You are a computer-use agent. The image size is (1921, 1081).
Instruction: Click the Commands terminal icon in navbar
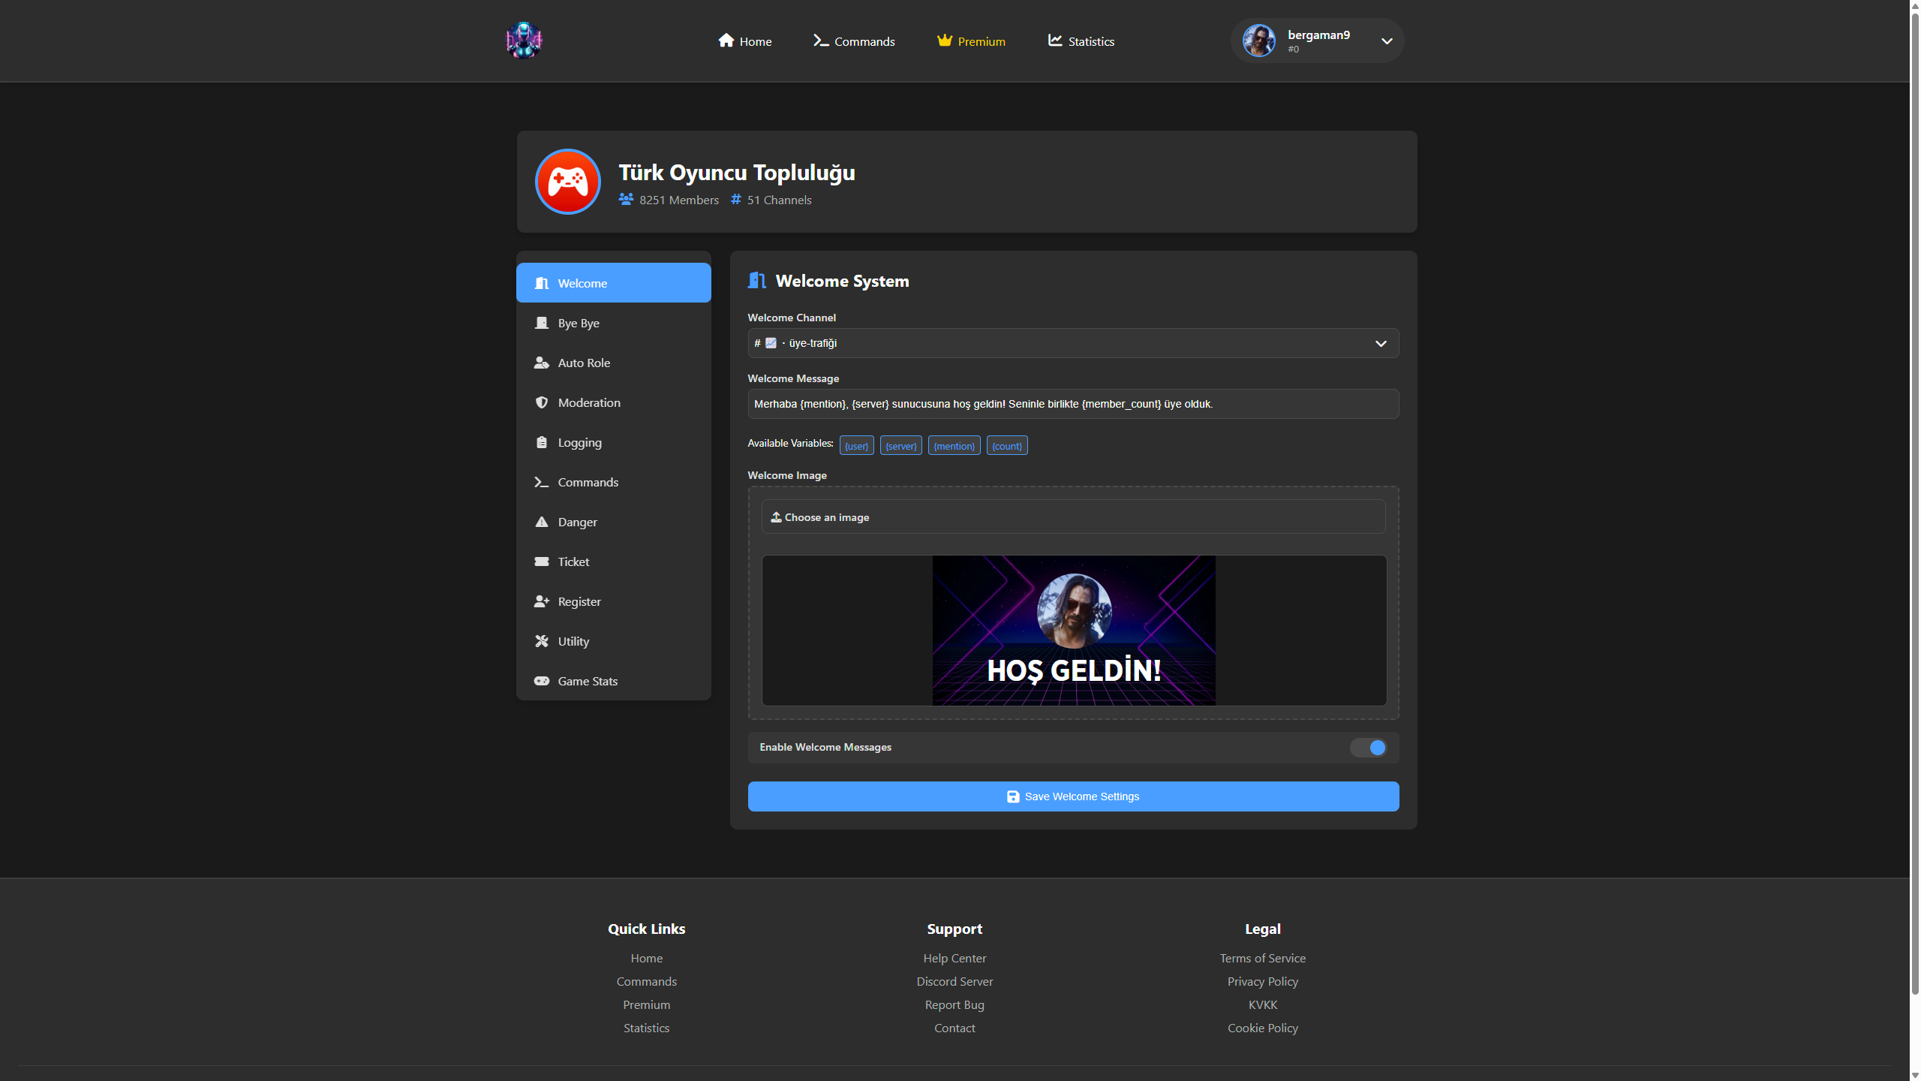pos(821,41)
